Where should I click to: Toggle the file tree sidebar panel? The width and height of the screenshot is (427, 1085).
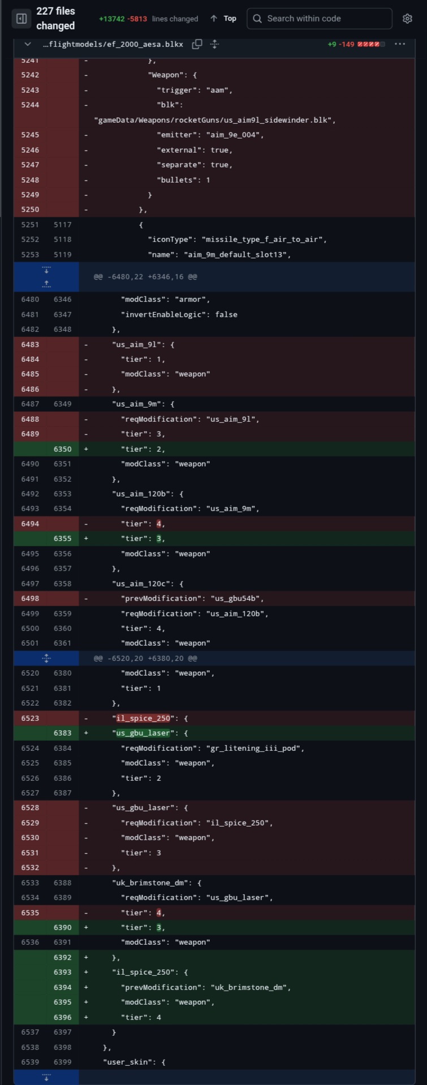(x=21, y=19)
